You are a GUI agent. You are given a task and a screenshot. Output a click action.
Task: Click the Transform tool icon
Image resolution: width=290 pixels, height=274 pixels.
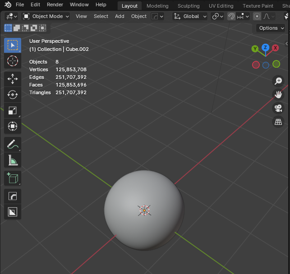13,126
